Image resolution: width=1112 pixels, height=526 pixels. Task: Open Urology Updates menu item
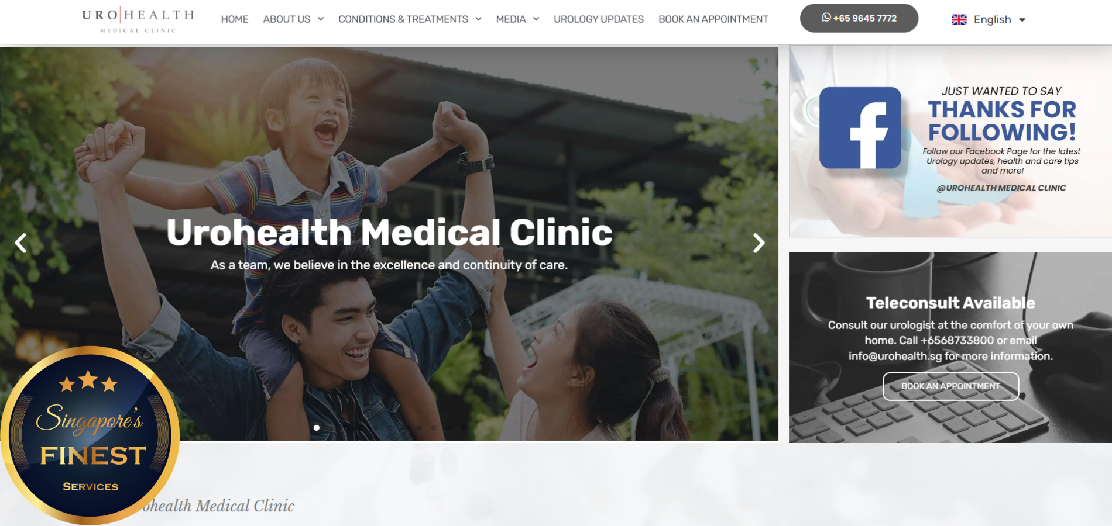[x=599, y=19]
